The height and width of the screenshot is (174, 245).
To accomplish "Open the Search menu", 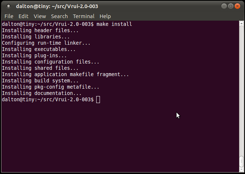I will tap(59, 16).
